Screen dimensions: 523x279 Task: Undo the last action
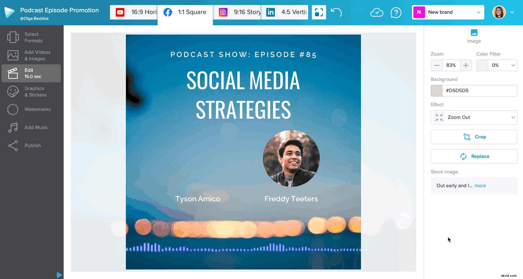(336, 12)
